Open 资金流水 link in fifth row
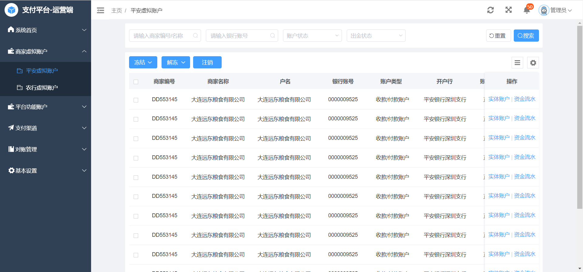Viewport: 583px width, 272px height. coord(525,177)
